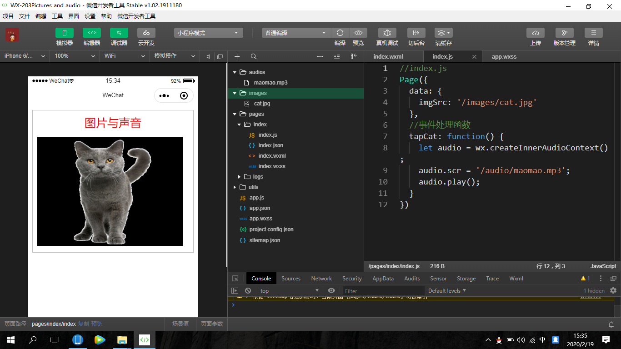The image size is (621, 349).
Task: Collapse the images folder
Action: click(235, 93)
